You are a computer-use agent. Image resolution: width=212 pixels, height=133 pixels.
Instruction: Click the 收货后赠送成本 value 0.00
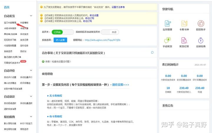click(x=184, y=76)
